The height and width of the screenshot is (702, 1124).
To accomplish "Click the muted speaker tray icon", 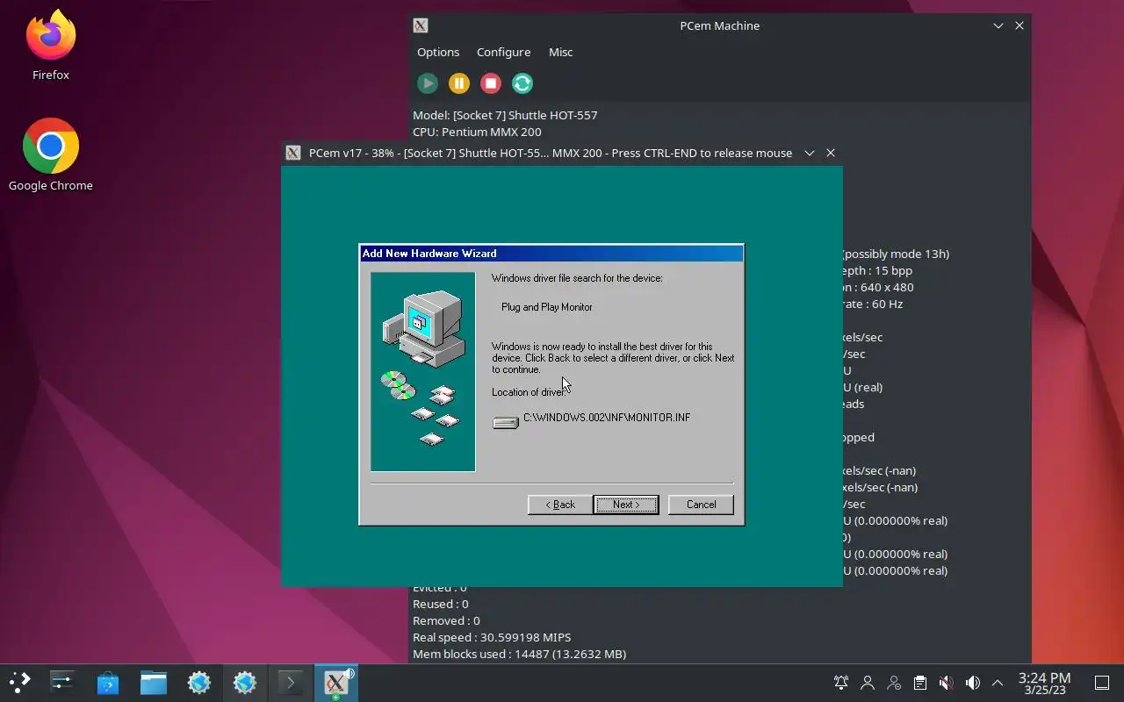I will coord(946,683).
